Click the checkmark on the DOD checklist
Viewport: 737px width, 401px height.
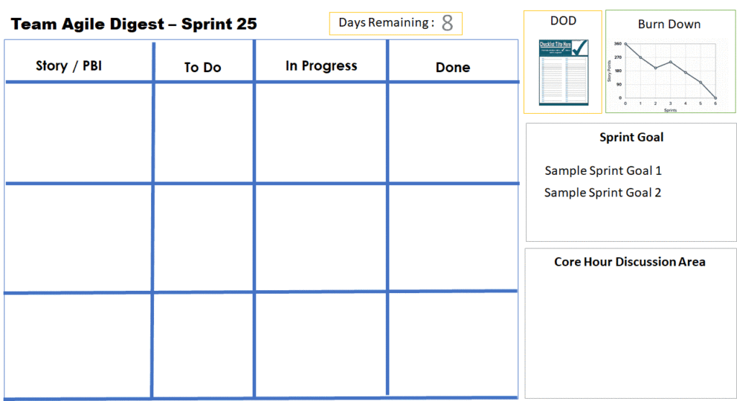click(580, 48)
